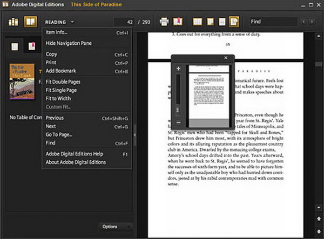This screenshot has height=239, width=324.
Task: Select Add Bookmark menu entry
Action: 87,71
